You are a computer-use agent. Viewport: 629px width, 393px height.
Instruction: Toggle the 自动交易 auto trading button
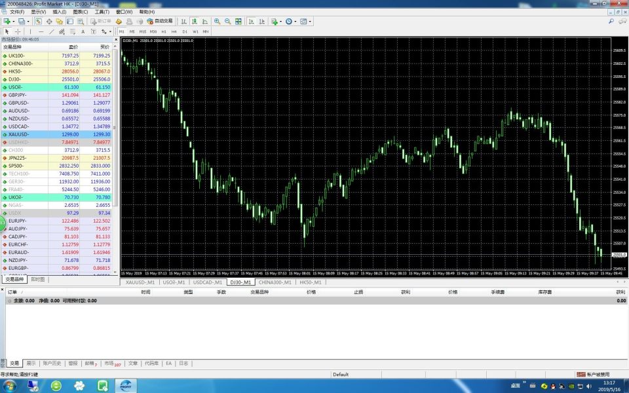point(159,21)
